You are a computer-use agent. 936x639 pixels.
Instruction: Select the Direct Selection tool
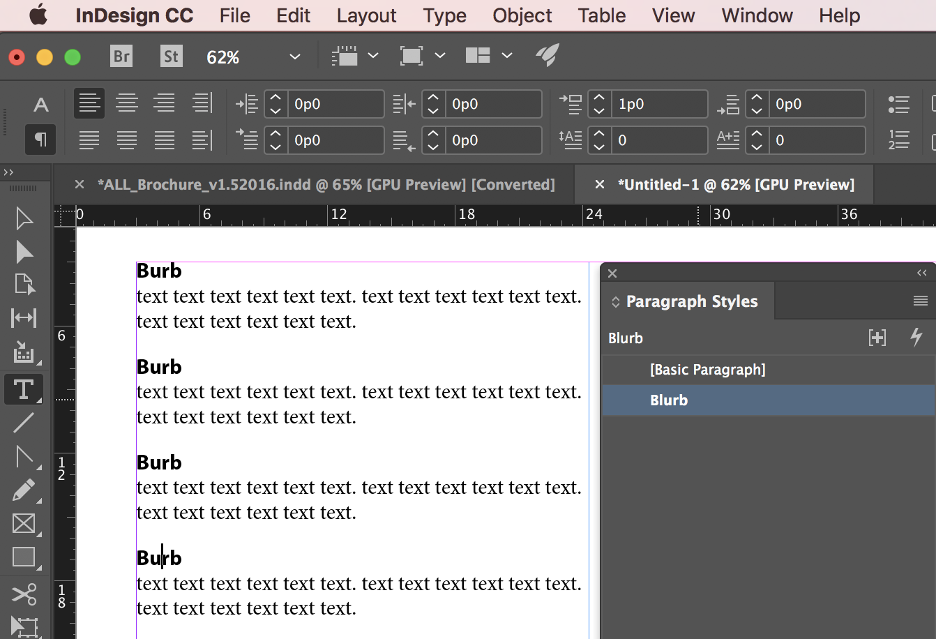[24, 252]
